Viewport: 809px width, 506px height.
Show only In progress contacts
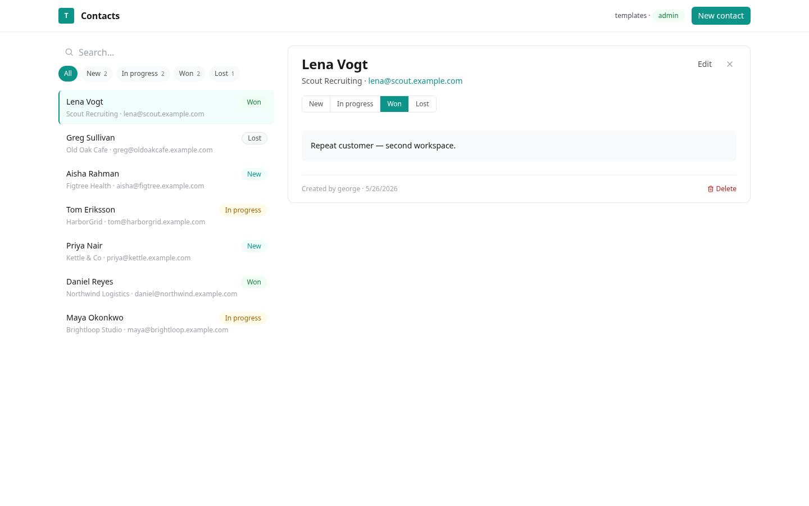pos(143,74)
